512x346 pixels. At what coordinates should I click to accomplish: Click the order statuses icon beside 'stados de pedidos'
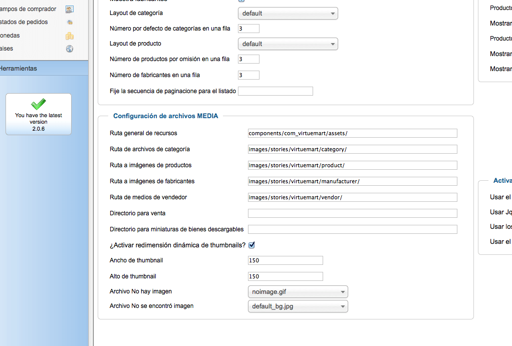[70, 22]
